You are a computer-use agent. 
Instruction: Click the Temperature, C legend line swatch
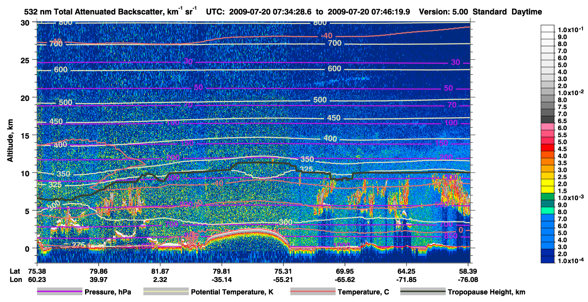pos(313,292)
